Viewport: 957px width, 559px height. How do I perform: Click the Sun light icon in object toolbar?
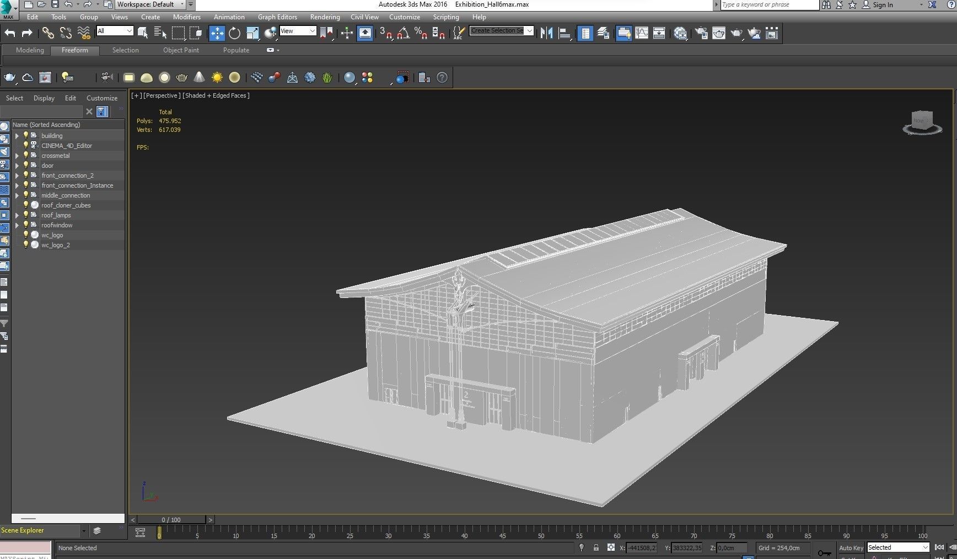(217, 78)
